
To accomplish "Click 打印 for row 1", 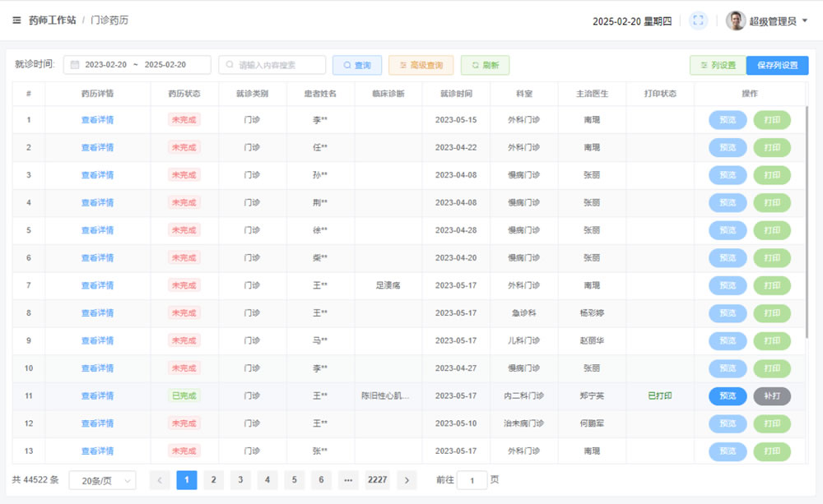I will [772, 120].
